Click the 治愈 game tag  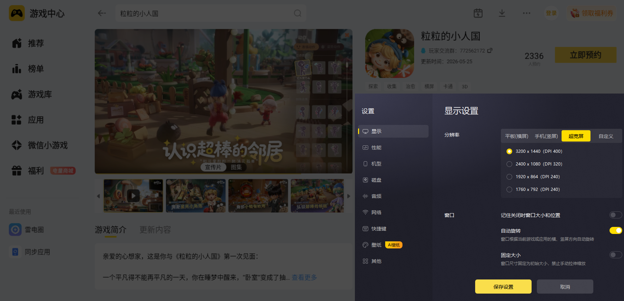[411, 86]
